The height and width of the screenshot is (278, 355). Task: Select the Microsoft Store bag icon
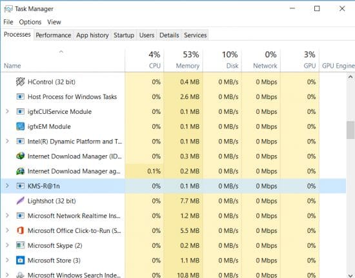tap(20, 261)
